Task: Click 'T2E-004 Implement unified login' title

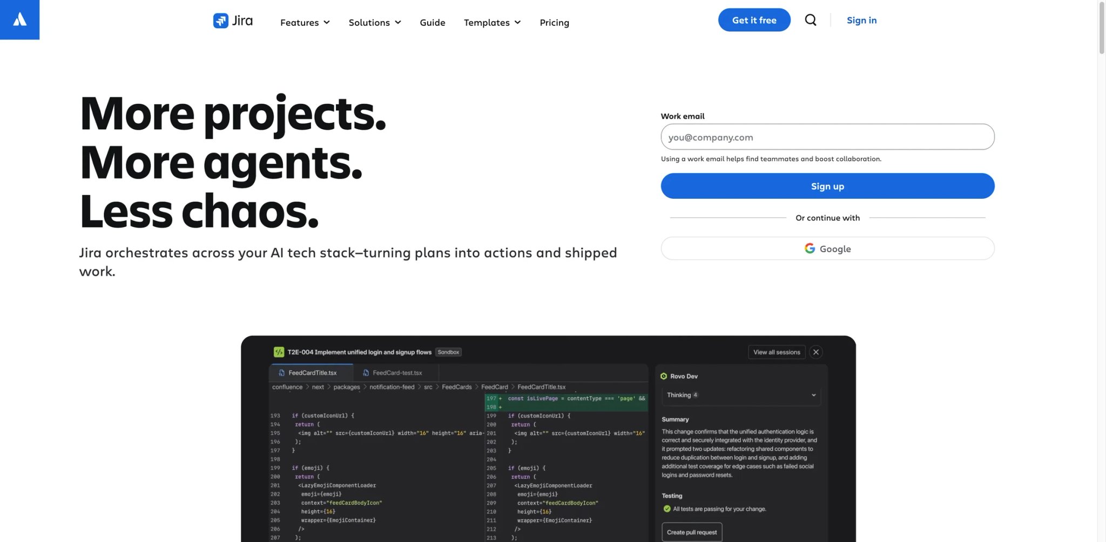Action: (x=359, y=352)
